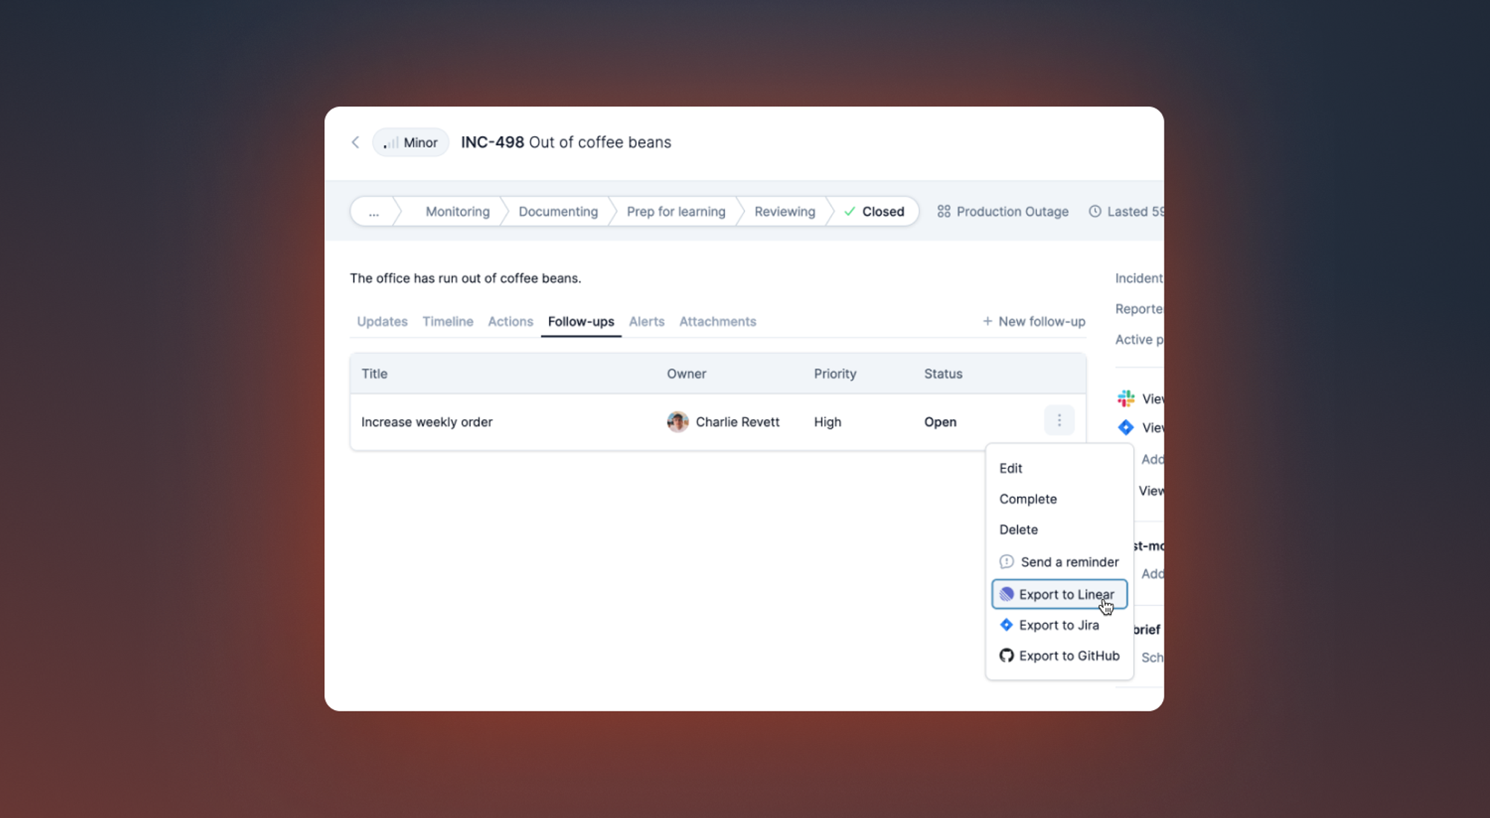Image resolution: width=1490 pixels, height=818 pixels.
Task: Switch to the Timeline tab
Action: [447, 322]
